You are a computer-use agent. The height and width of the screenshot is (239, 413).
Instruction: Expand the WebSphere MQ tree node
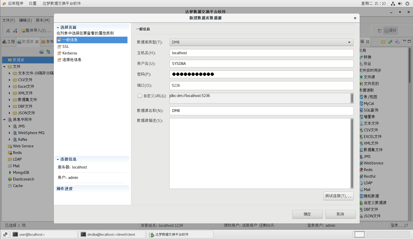[x=9, y=133]
